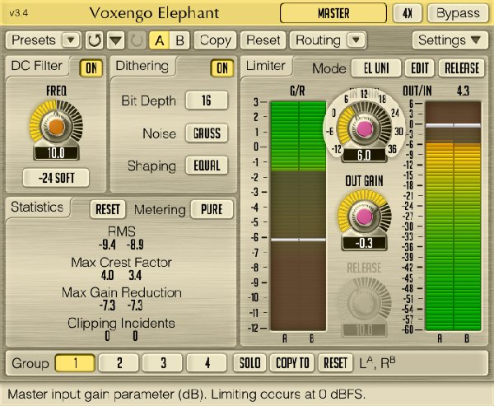Change Bit Depth 16 selector
The width and height of the screenshot is (494, 406).
coord(207,100)
